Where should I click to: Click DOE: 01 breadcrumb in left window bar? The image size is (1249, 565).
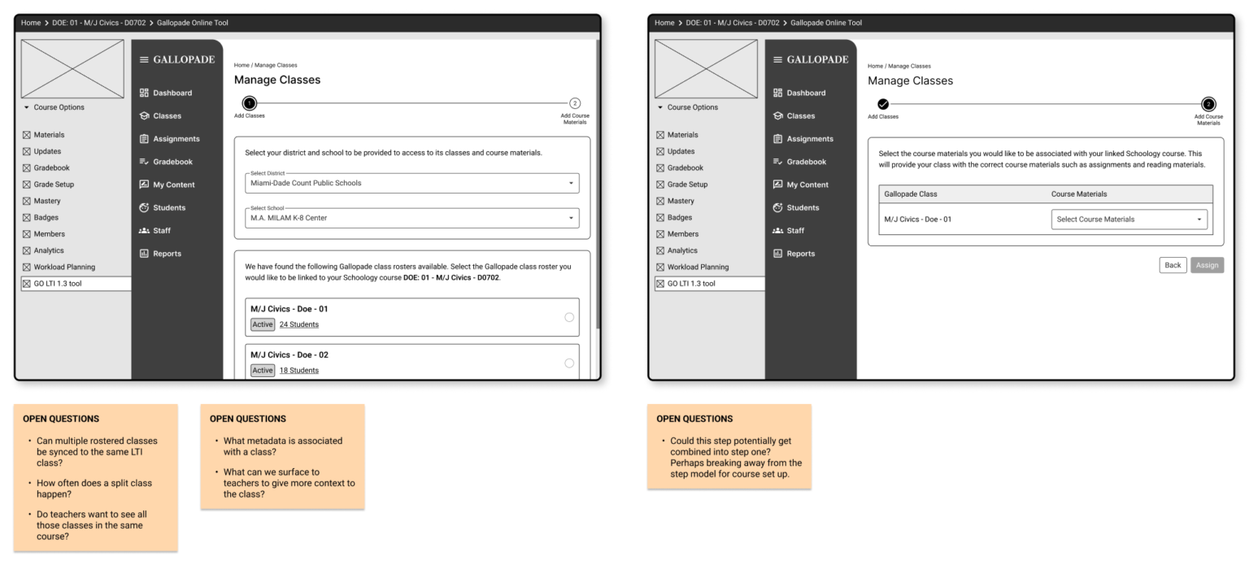pos(100,23)
